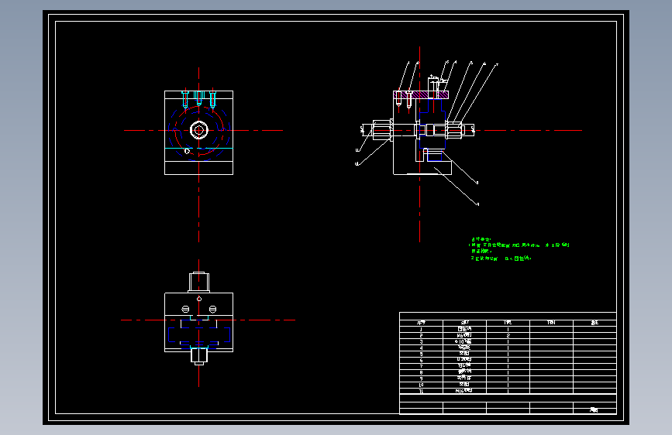
Task: Select the central concentric circles in front view
Action: click(199, 130)
